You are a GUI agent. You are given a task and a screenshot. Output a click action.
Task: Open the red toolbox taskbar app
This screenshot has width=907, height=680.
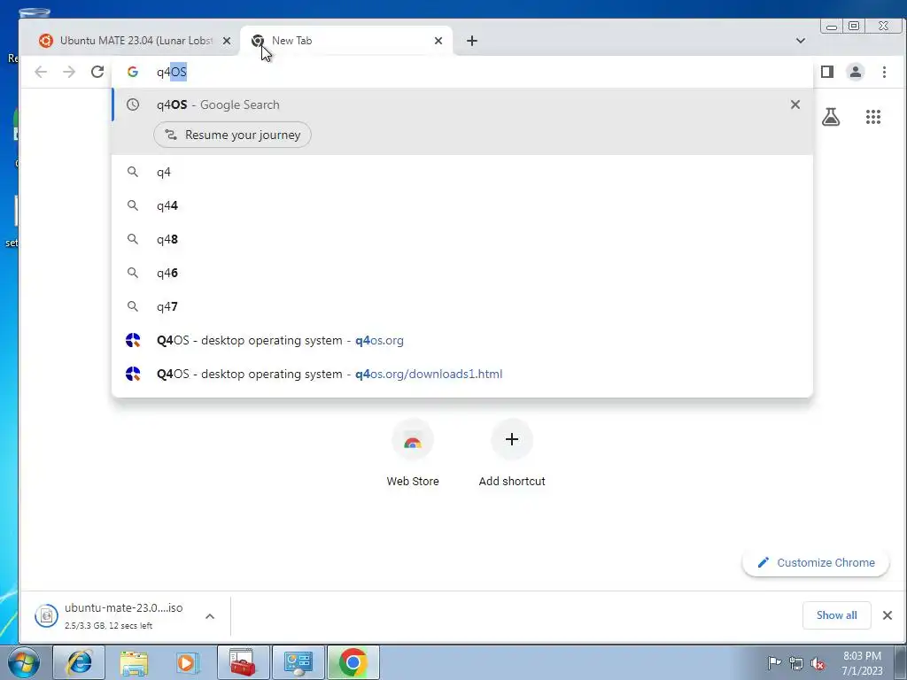243,662
